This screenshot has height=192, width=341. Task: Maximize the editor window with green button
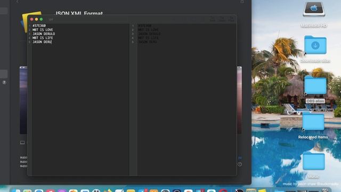pyautogui.click(x=42, y=19)
